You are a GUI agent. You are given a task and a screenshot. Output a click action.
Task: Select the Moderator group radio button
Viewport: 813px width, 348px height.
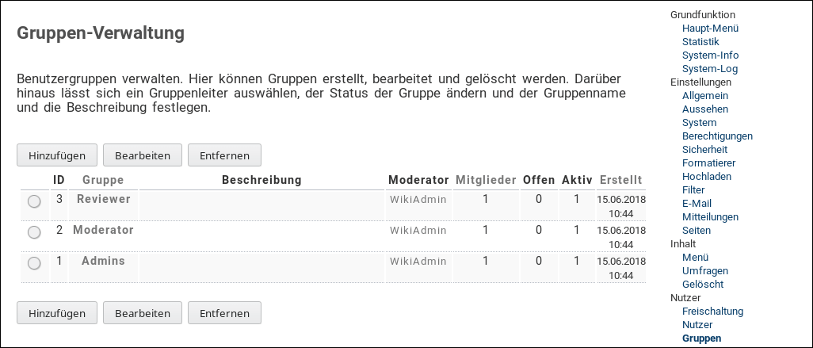[x=34, y=232]
